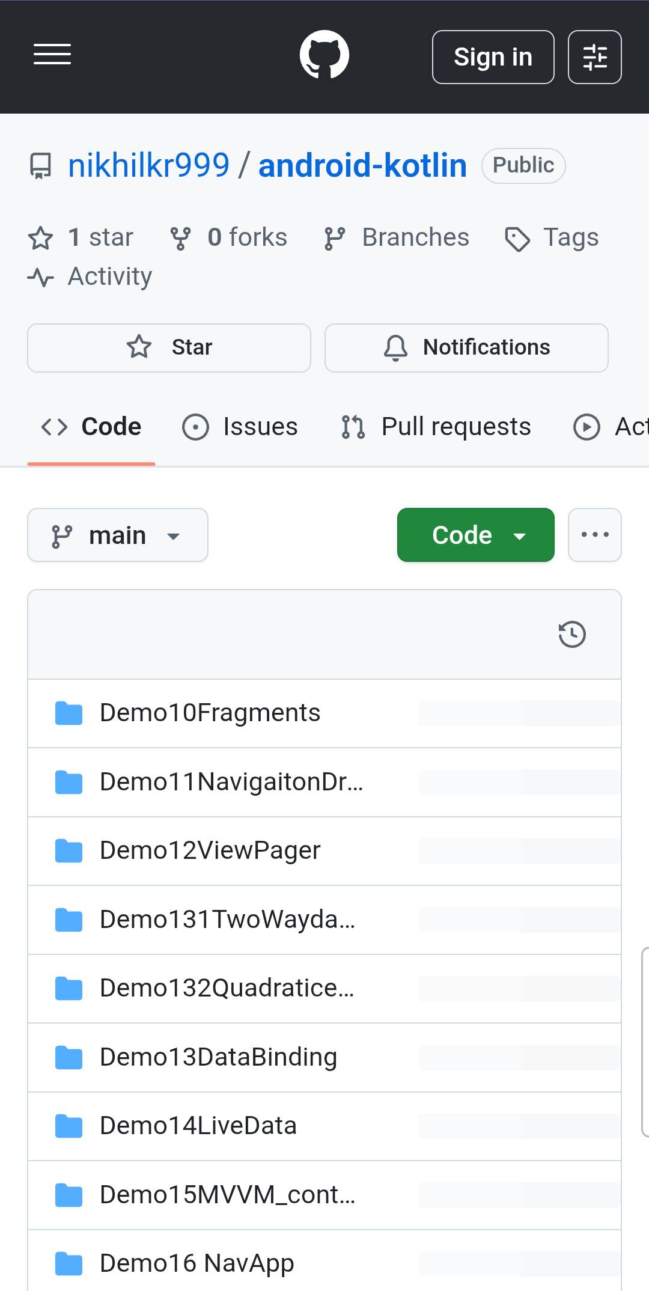Click the tag icon next to Tags
Screen dimensions: 649x1291
(x=517, y=239)
